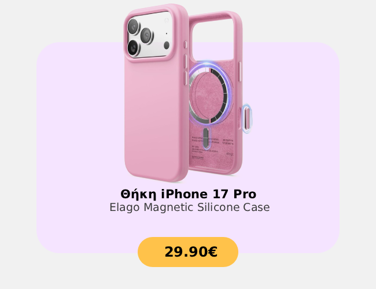Click the 29.90€ price button
This screenshot has height=289, width=376.
click(188, 252)
